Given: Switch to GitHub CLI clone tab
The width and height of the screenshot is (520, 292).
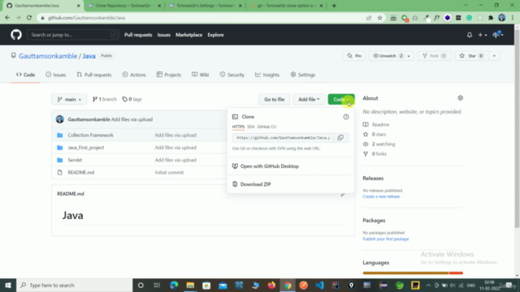Looking at the screenshot, I should (266, 127).
